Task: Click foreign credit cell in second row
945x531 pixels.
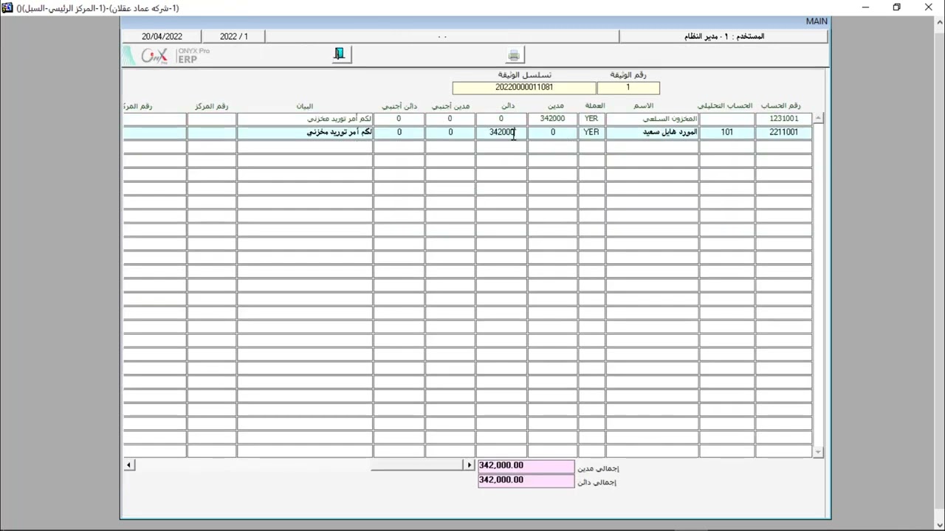Action: 399,132
